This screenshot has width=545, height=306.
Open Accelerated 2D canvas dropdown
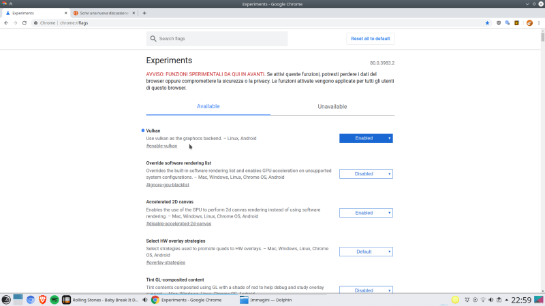coord(366,213)
